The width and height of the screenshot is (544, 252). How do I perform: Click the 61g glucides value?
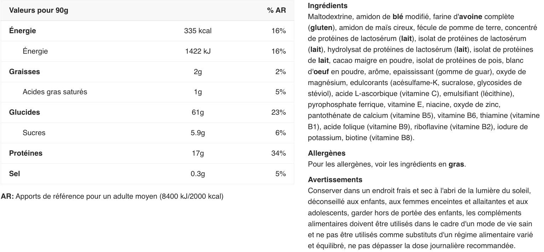pyautogui.click(x=198, y=112)
